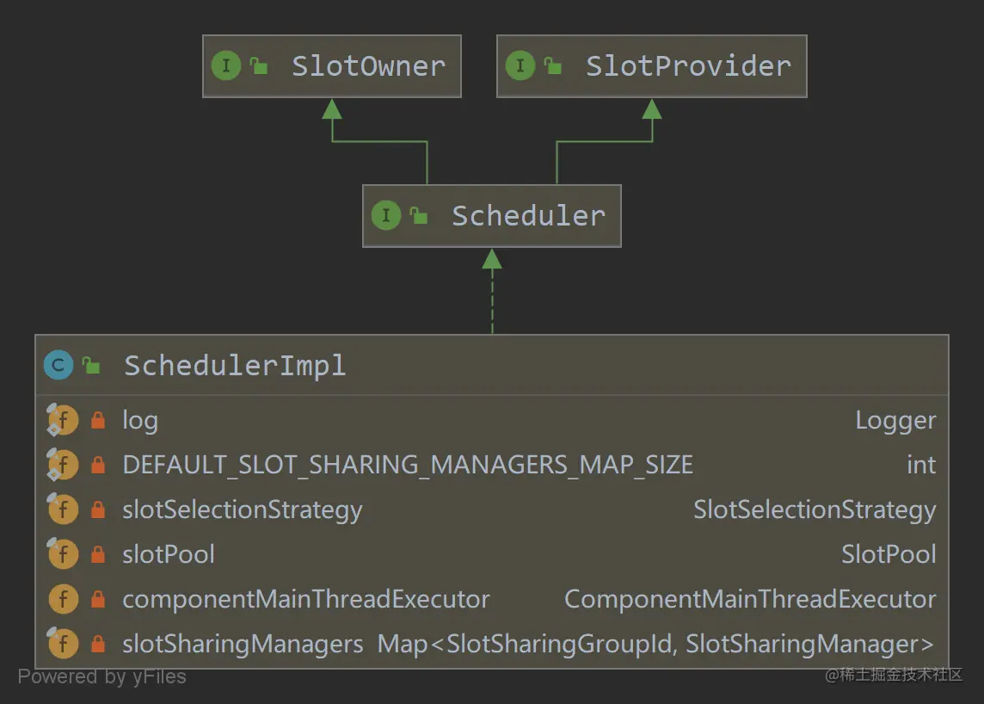
Task: Click the Logger type label on log row
Action: (x=895, y=420)
